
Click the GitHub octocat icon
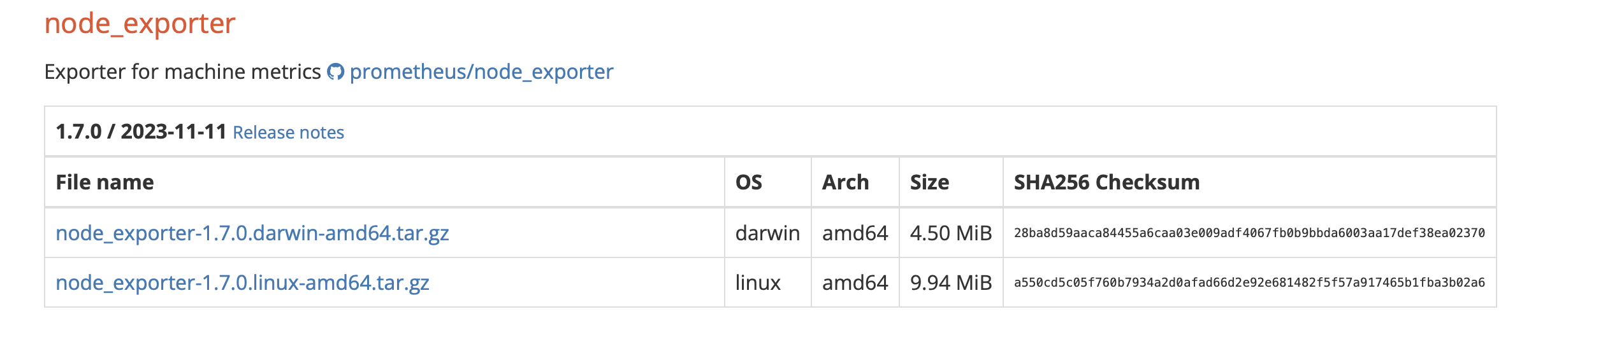335,72
